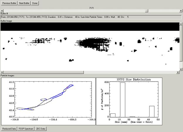Click the buffer image scroll-left arrow

[x=2, y=72]
